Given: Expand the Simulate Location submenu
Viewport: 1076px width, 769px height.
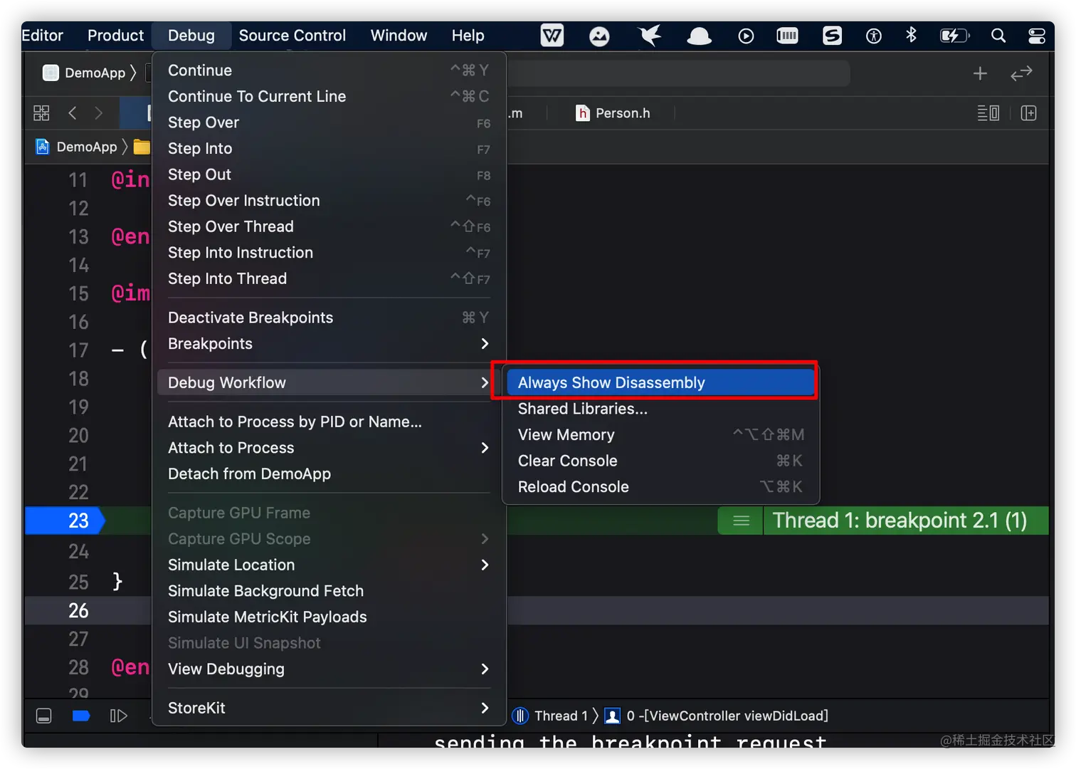Looking at the screenshot, I should [x=329, y=565].
